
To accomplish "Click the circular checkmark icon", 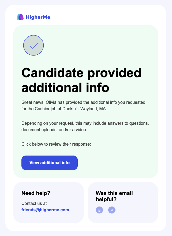I will click(x=33, y=45).
